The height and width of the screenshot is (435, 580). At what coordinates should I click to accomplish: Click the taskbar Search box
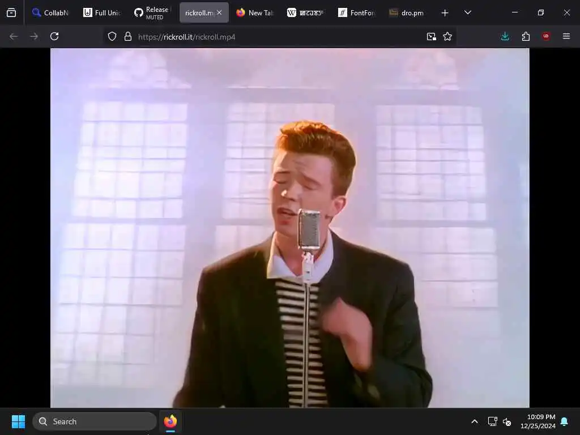tap(95, 421)
